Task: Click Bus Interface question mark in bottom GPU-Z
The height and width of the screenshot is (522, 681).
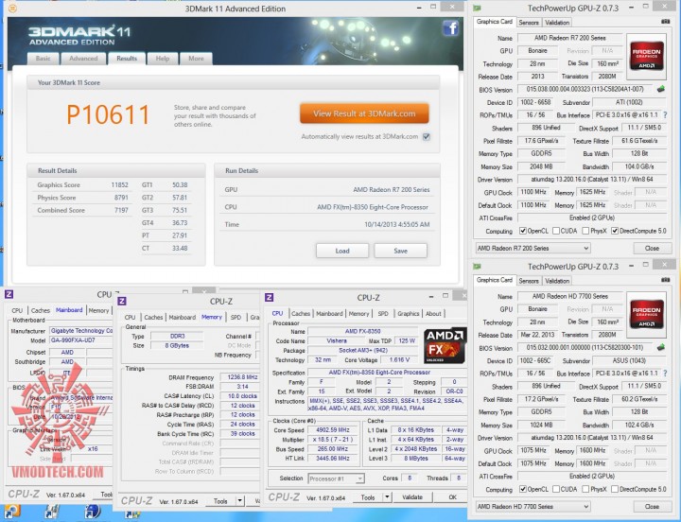Action: point(665,374)
